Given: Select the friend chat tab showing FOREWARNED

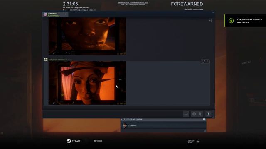Looking at the screenshot, I should [x=55, y=14].
